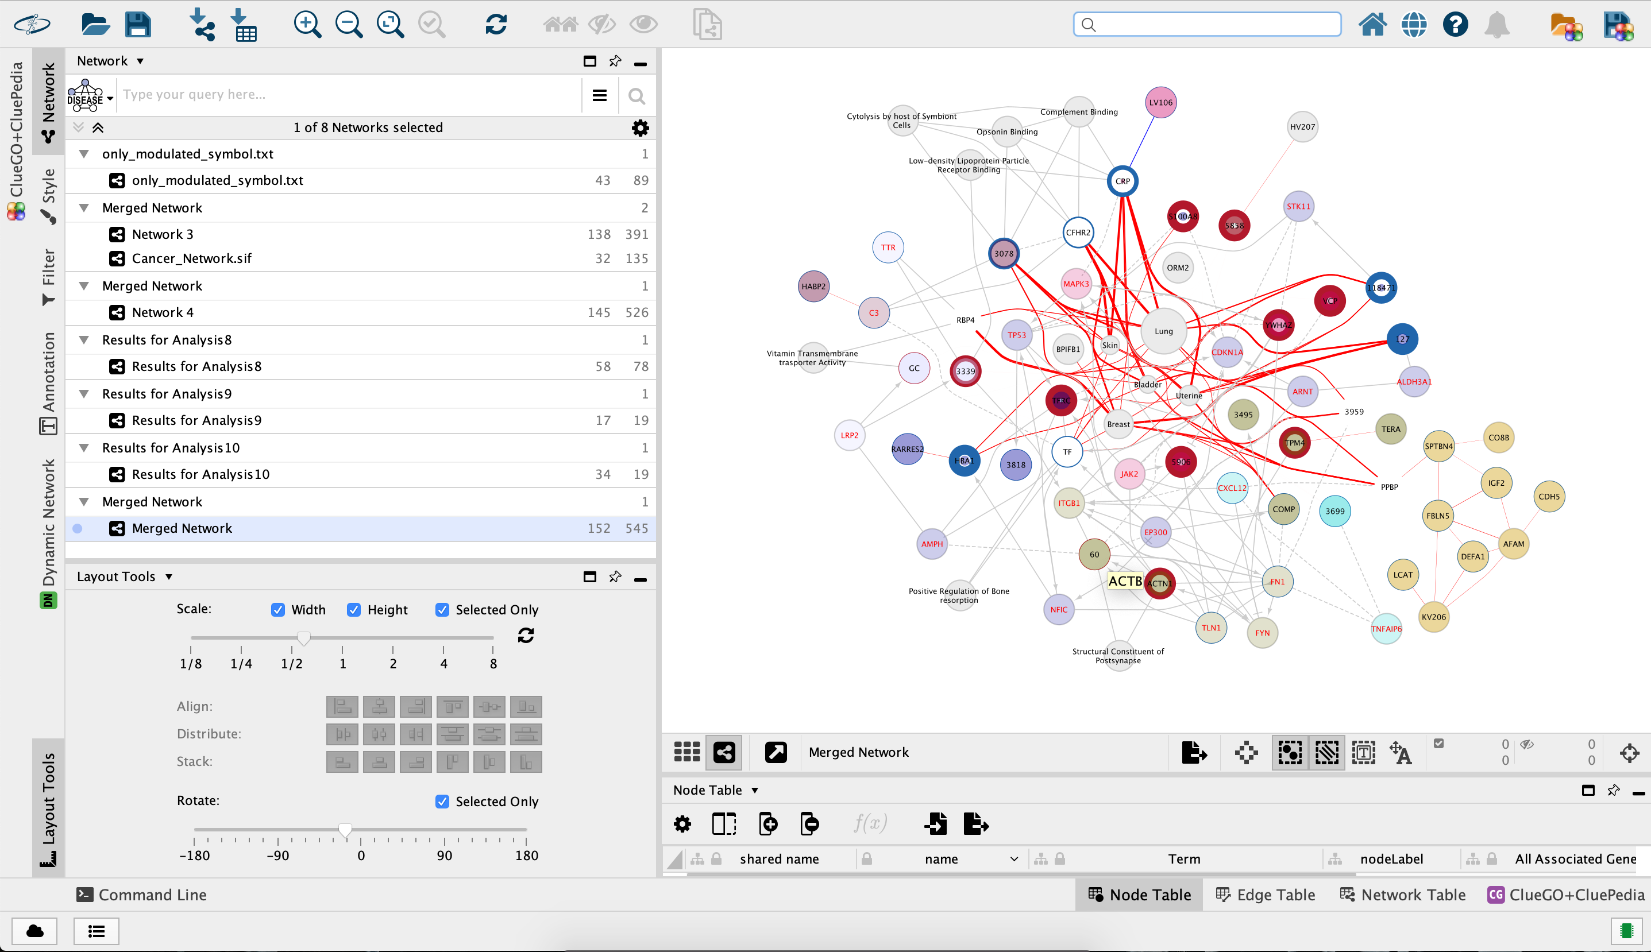
Task: Fit network content to window icon
Action: tap(391, 25)
